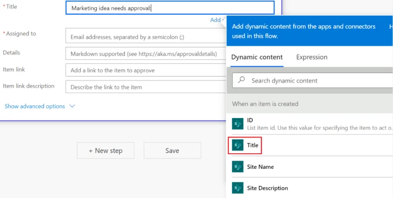The image size is (393, 198).
Task: Open Show advanced options link
Action: click(x=35, y=106)
